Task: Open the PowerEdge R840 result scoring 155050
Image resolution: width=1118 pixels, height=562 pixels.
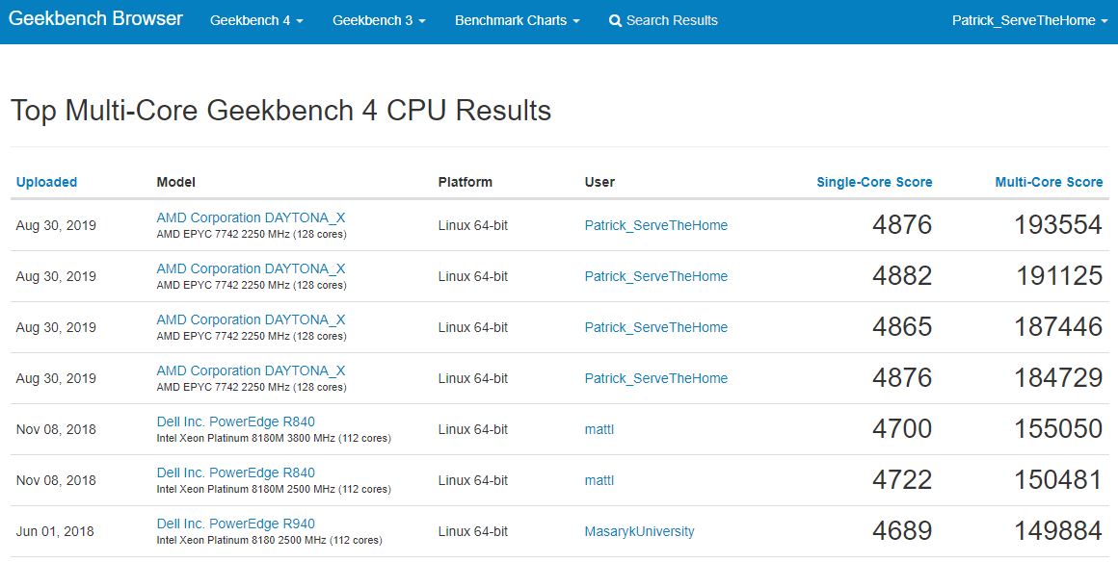Action: pos(235,421)
